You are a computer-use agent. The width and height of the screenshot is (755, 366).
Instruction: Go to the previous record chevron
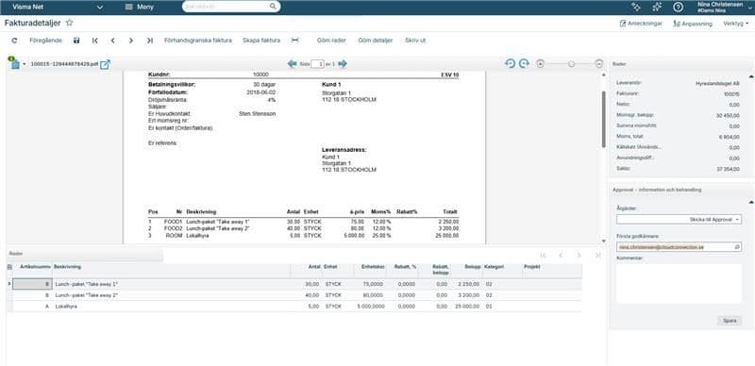tap(112, 41)
